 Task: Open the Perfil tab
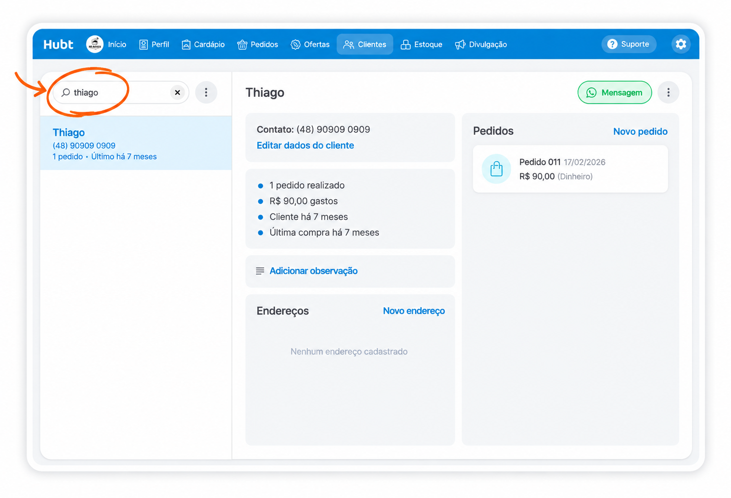tap(154, 44)
